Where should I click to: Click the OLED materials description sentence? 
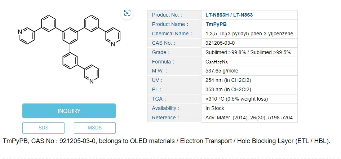(x=166, y=141)
